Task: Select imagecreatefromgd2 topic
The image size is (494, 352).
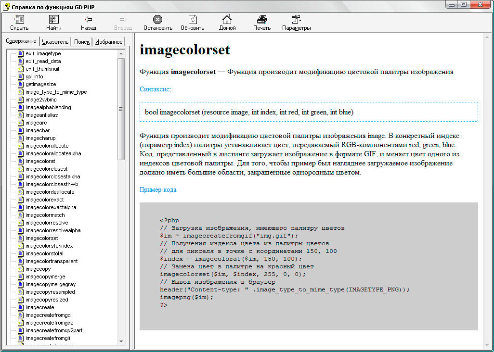Action: 50,323
